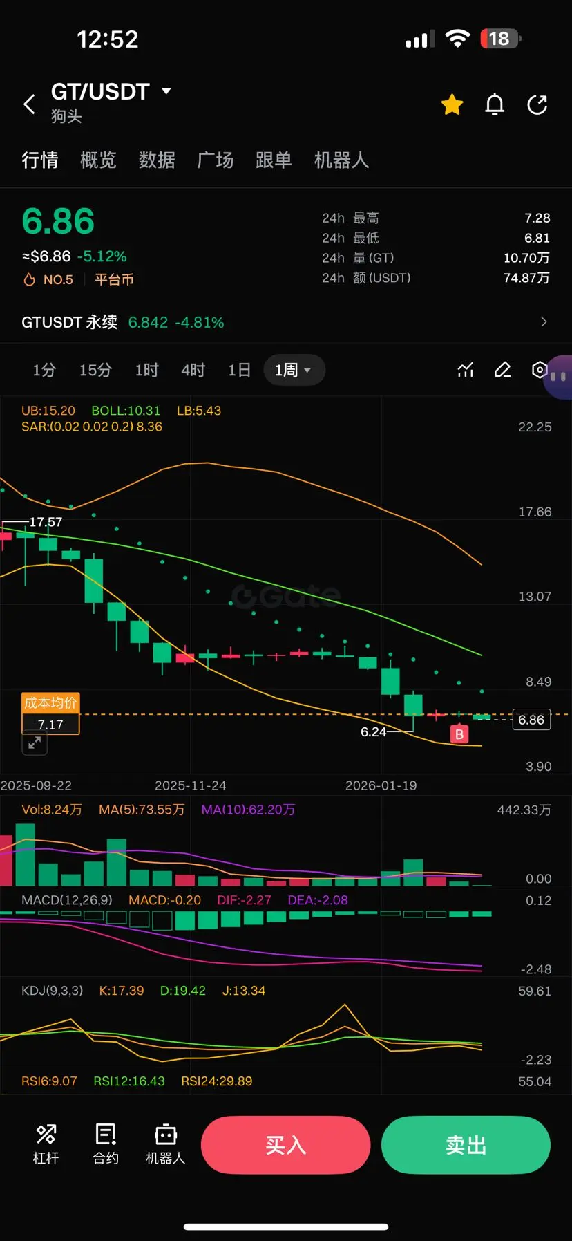Select the 15分 timeframe
This screenshot has height=1241, width=572.
[x=95, y=370]
